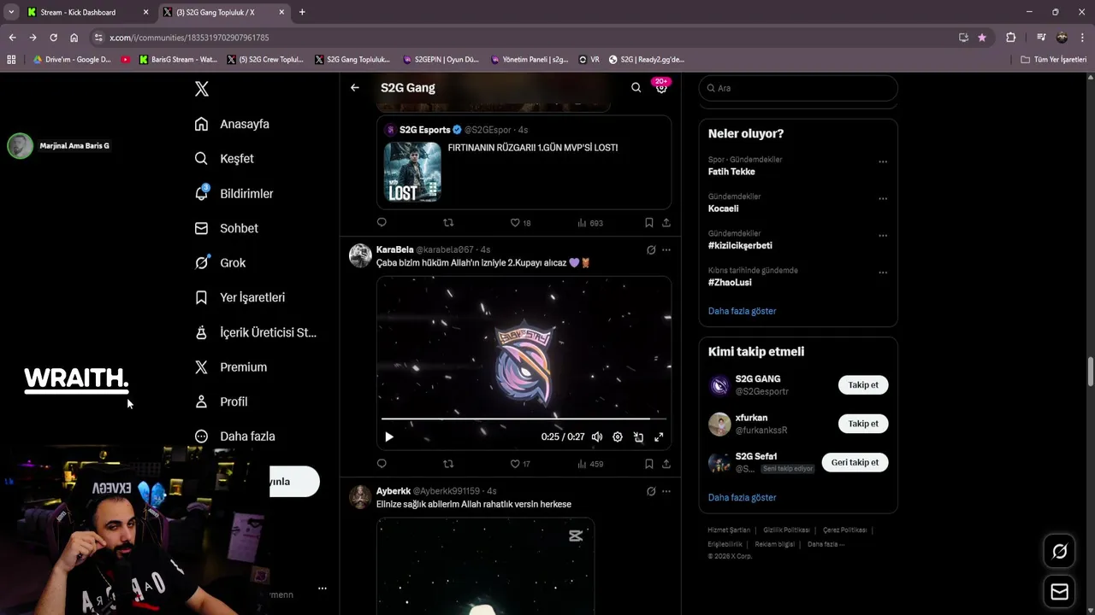Seek on KaraBela's video progress bar
Viewport: 1095px width, 615px height.
coord(524,419)
